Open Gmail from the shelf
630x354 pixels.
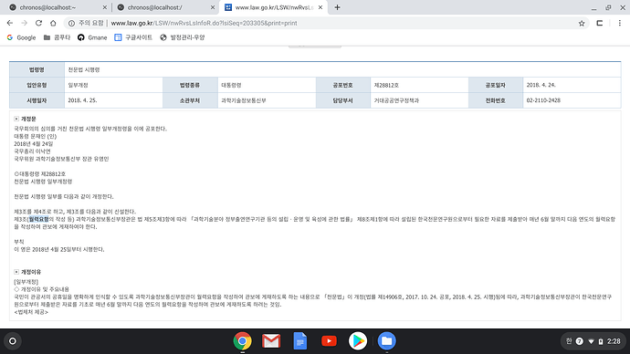(x=271, y=341)
